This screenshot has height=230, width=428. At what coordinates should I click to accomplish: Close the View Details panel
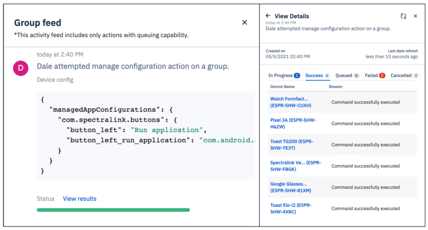(415, 16)
